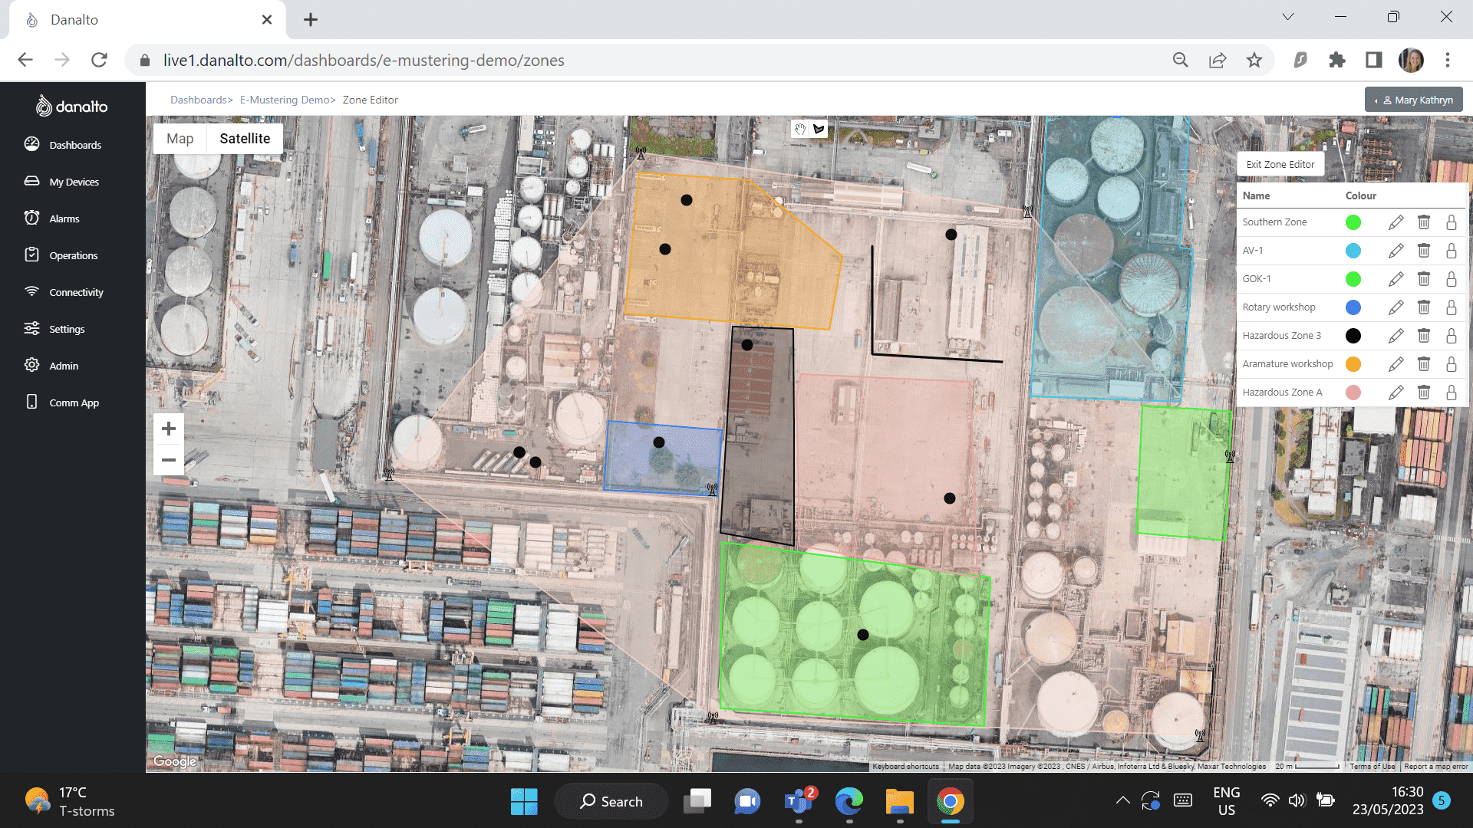
Task: Open Microsoft Teams from taskbar
Action: click(x=799, y=801)
